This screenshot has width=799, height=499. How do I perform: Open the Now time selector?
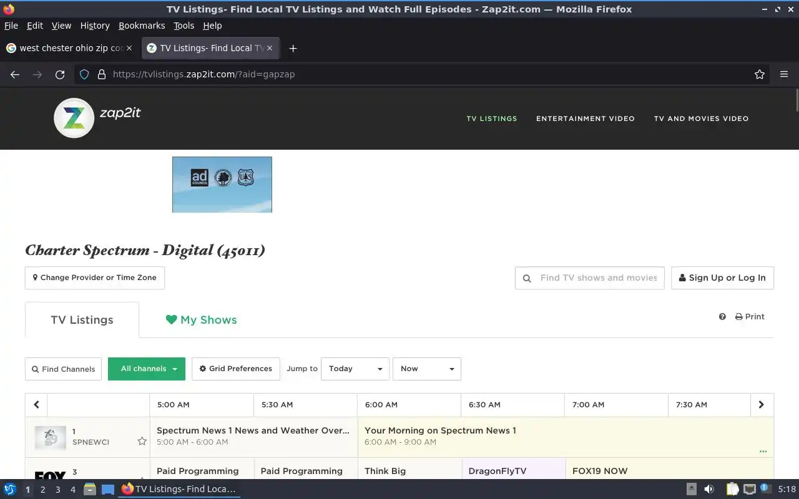427,369
